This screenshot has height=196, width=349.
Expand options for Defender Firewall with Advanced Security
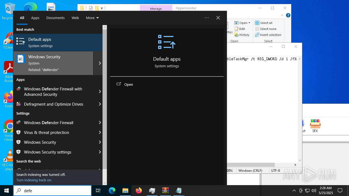100,91
